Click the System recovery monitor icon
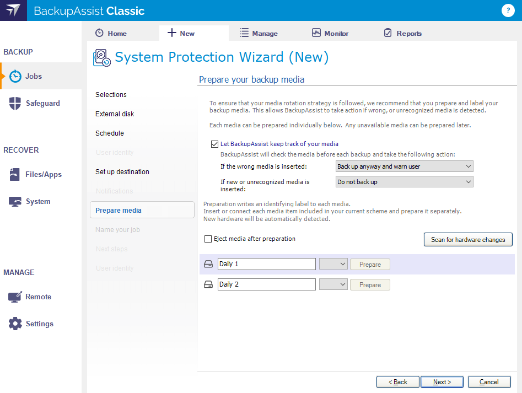522x393 pixels. coord(15,201)
